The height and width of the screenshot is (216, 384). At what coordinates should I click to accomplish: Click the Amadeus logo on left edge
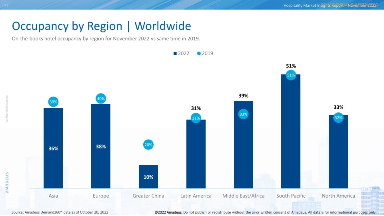[x=7, y=183]
